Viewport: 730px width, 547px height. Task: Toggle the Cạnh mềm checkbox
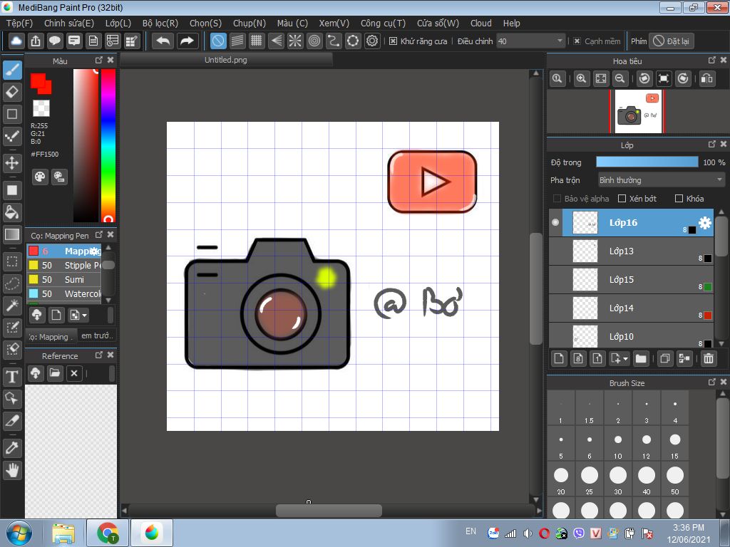(577, 41)
